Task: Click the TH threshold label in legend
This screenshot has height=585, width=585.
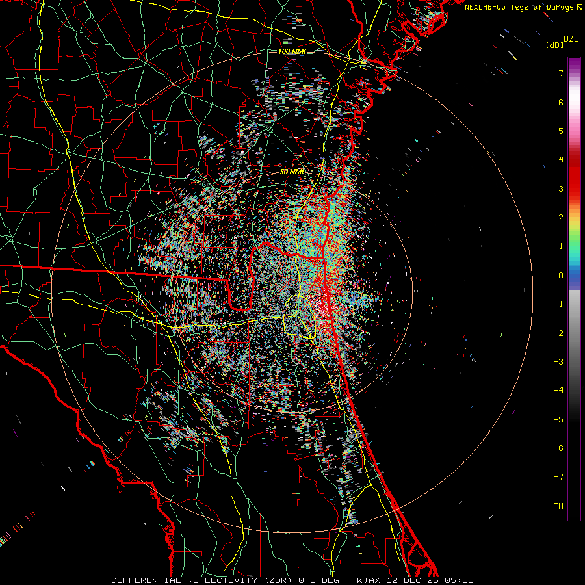Action: point(558,506)
